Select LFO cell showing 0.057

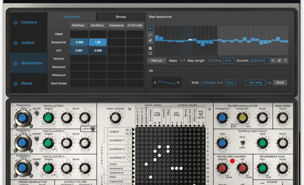point(79,51)
